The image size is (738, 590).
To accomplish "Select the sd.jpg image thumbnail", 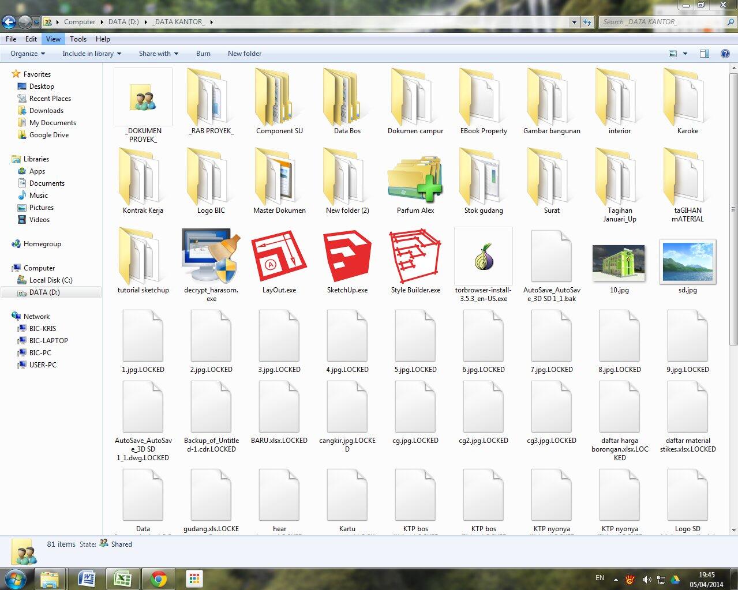I will click(687, 262).
